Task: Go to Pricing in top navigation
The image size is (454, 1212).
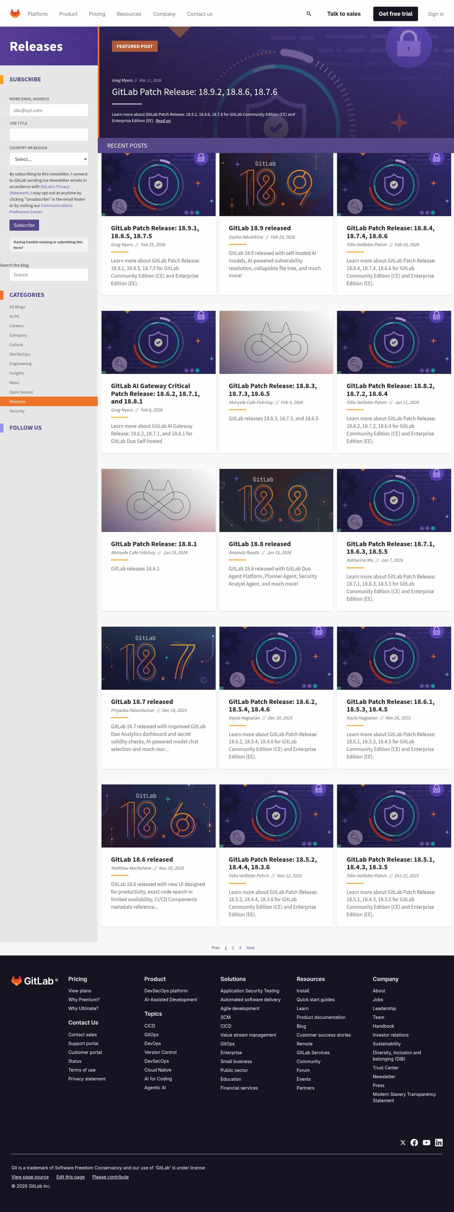Action: click(97, 14)
